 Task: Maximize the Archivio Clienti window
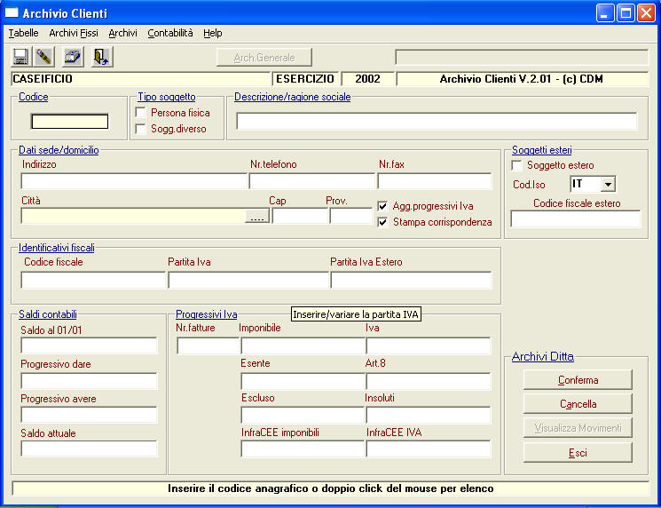(626, 13)
